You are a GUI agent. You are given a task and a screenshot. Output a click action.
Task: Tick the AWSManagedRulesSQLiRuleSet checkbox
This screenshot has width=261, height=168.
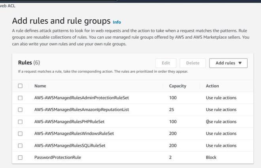tap(20, 145)
